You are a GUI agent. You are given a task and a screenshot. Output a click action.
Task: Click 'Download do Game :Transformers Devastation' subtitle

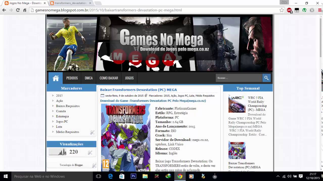pos(153,101)
